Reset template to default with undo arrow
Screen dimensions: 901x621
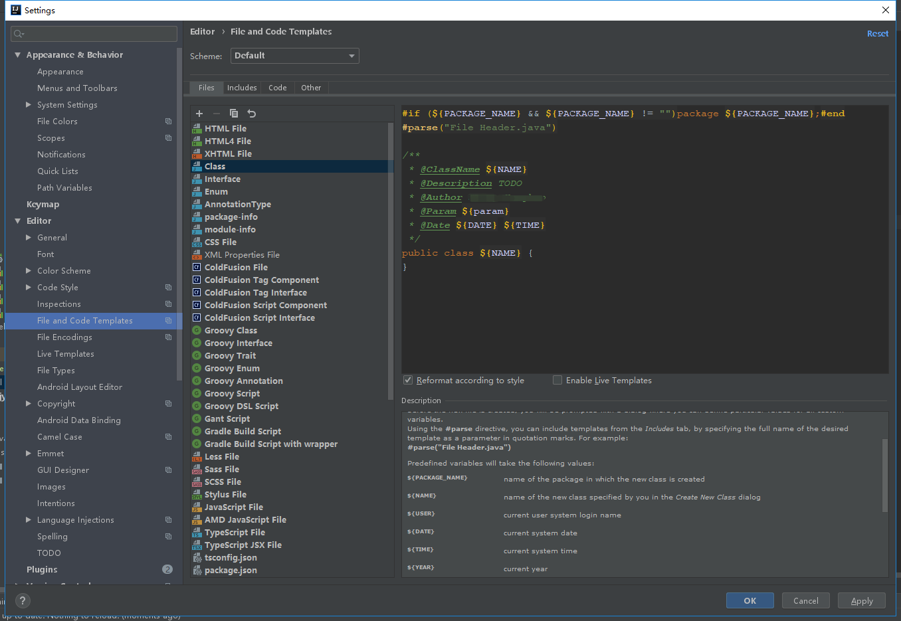[251, 114]
